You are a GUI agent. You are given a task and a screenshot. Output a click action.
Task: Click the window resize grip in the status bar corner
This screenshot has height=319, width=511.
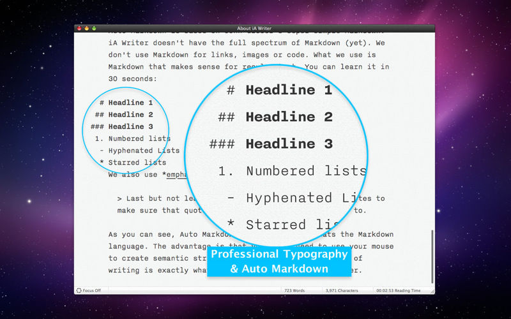(x=432, y=292)
